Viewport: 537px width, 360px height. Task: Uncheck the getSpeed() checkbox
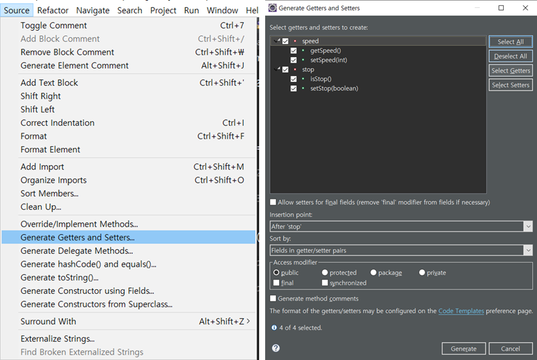[x=294, y=51]
